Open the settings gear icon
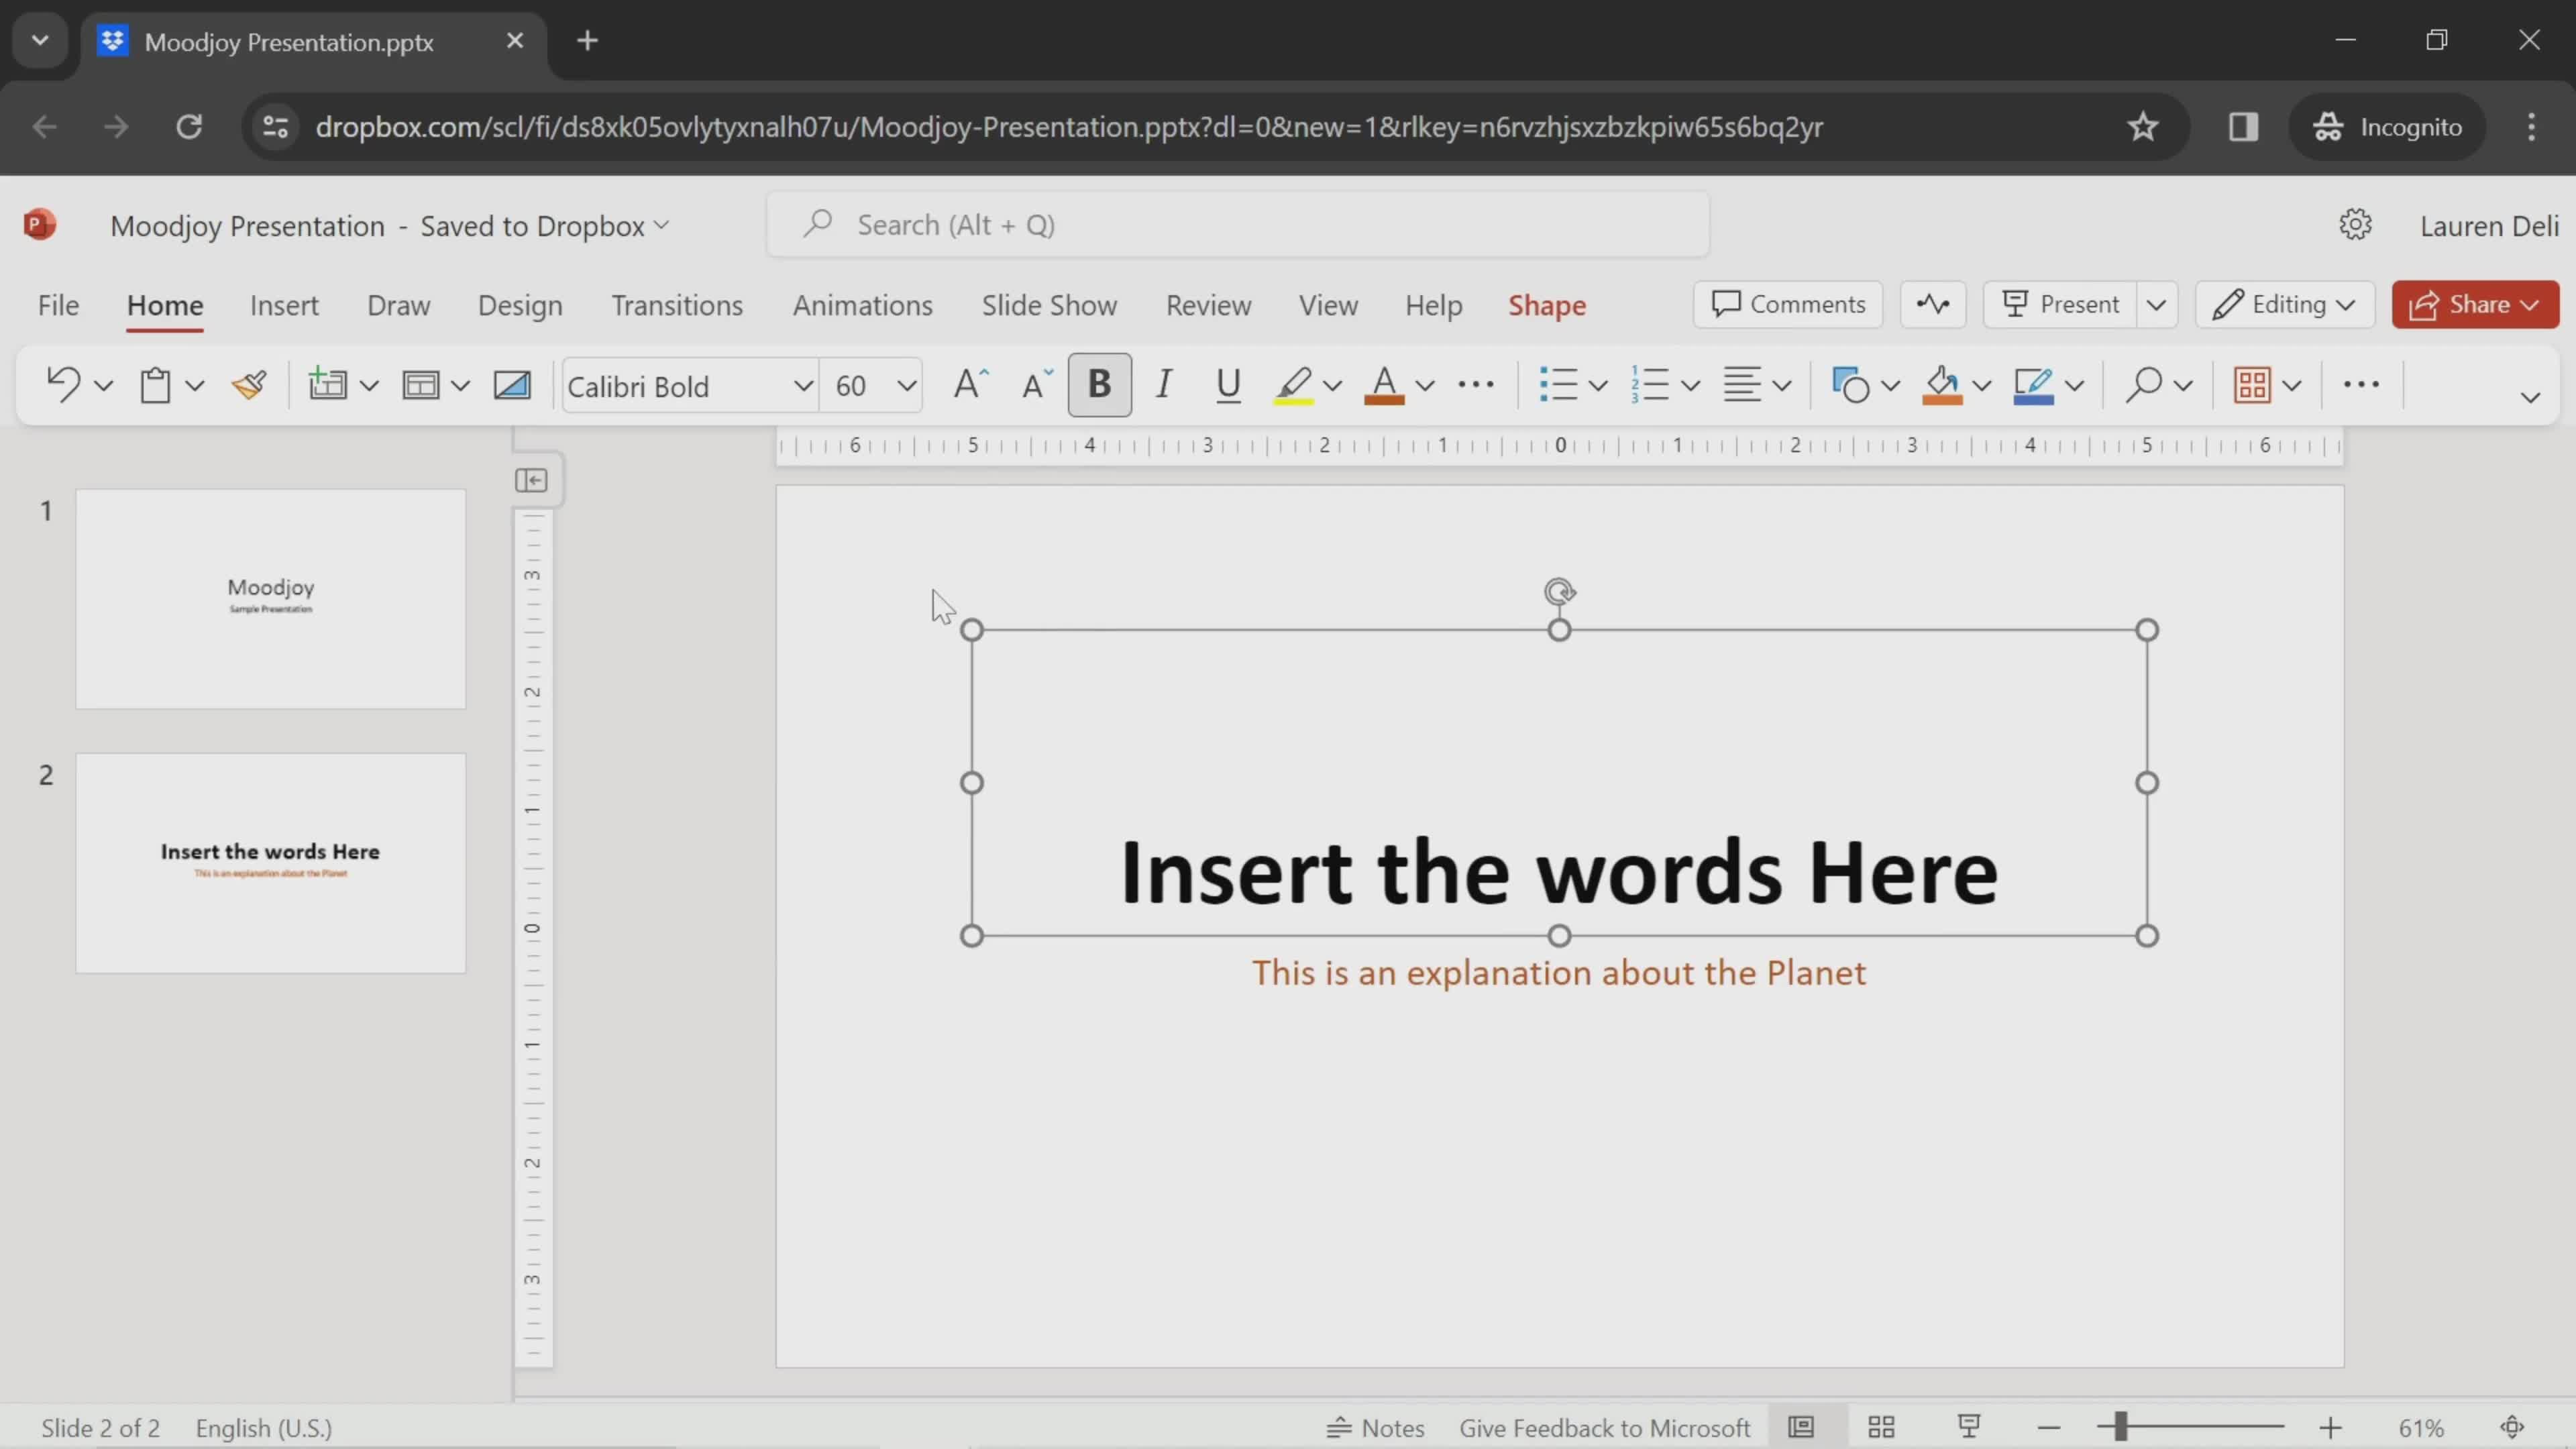The width and height of the screenshot is (2576, 1449). pyautogui.click(x=2356, y=225)
